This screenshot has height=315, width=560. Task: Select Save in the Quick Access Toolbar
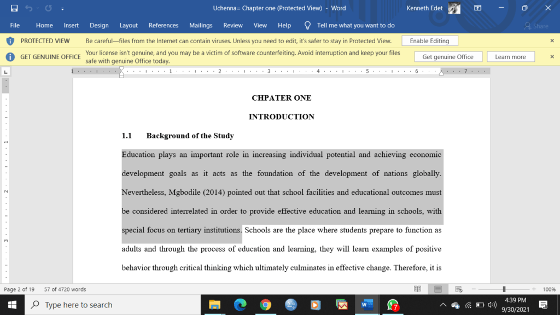tap(13, 8)
